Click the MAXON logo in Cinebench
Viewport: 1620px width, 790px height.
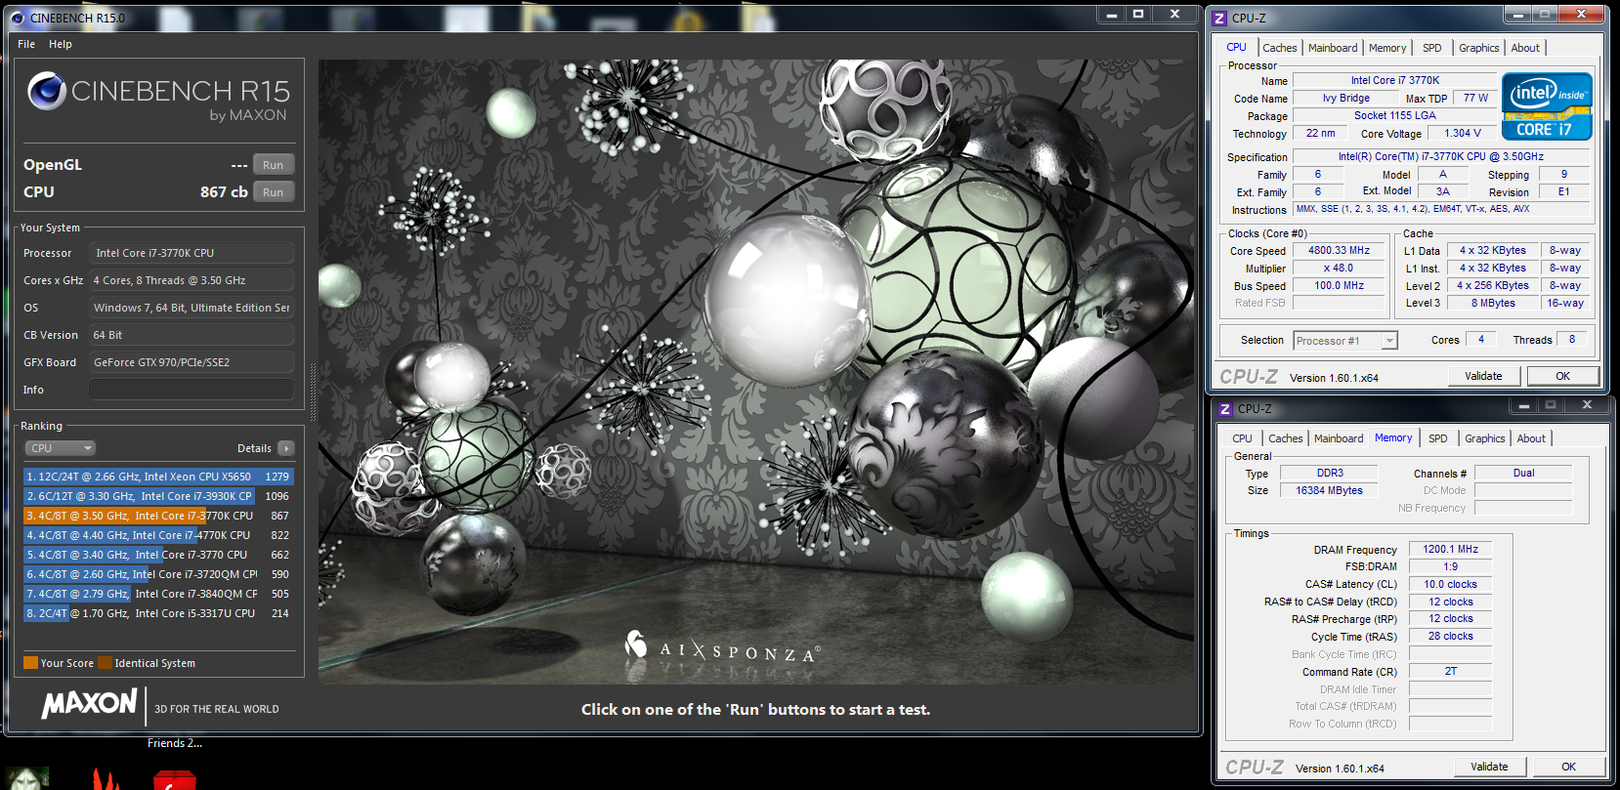89,703
